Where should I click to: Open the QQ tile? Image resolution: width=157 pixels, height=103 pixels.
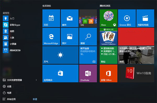88,18
